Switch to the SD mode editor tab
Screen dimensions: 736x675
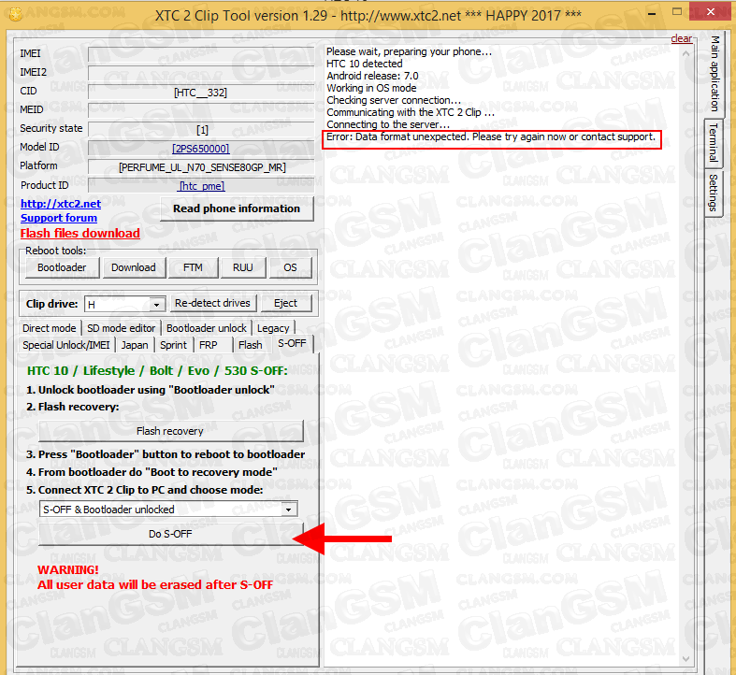coord(121,328)
